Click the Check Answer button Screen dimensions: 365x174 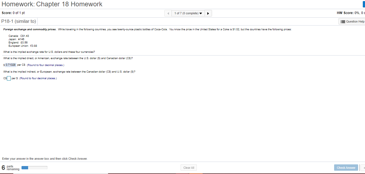[x=346, y=168]
